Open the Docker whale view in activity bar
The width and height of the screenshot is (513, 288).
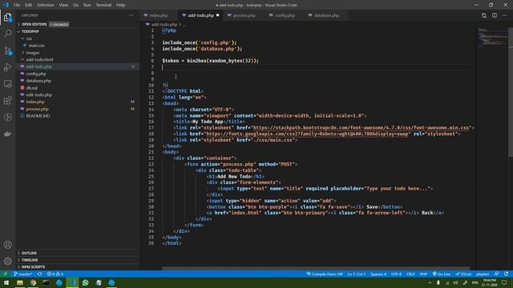click(x=7, y=134)
